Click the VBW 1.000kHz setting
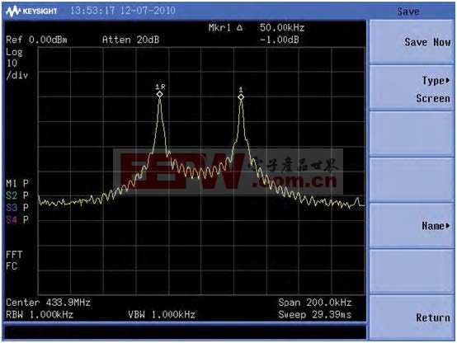 coord(162,314)
